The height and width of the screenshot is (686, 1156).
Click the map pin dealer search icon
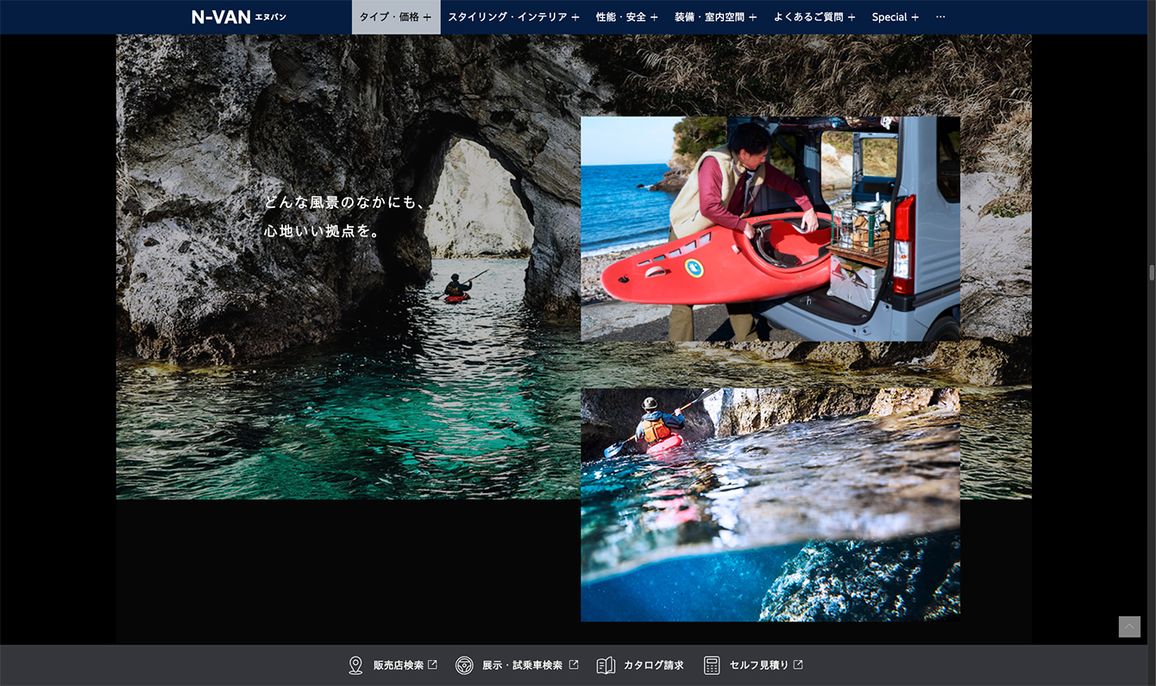tap(355, 665)
